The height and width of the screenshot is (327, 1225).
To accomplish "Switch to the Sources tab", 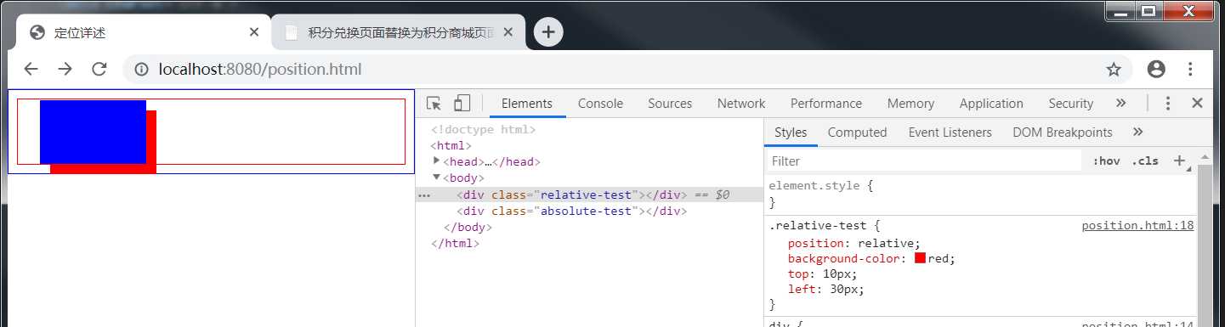I will coord(670,104).
